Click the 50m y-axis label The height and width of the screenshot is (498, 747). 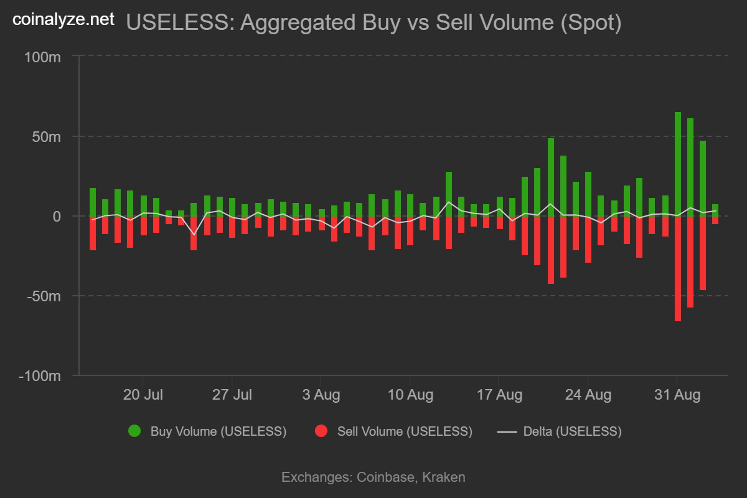[x=47, y=136]
